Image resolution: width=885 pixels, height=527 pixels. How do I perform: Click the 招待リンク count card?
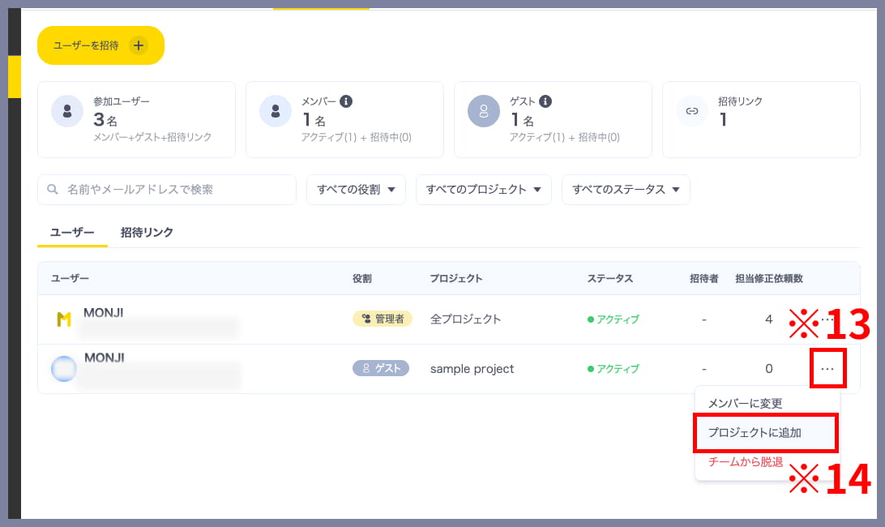tap(761, 119)
